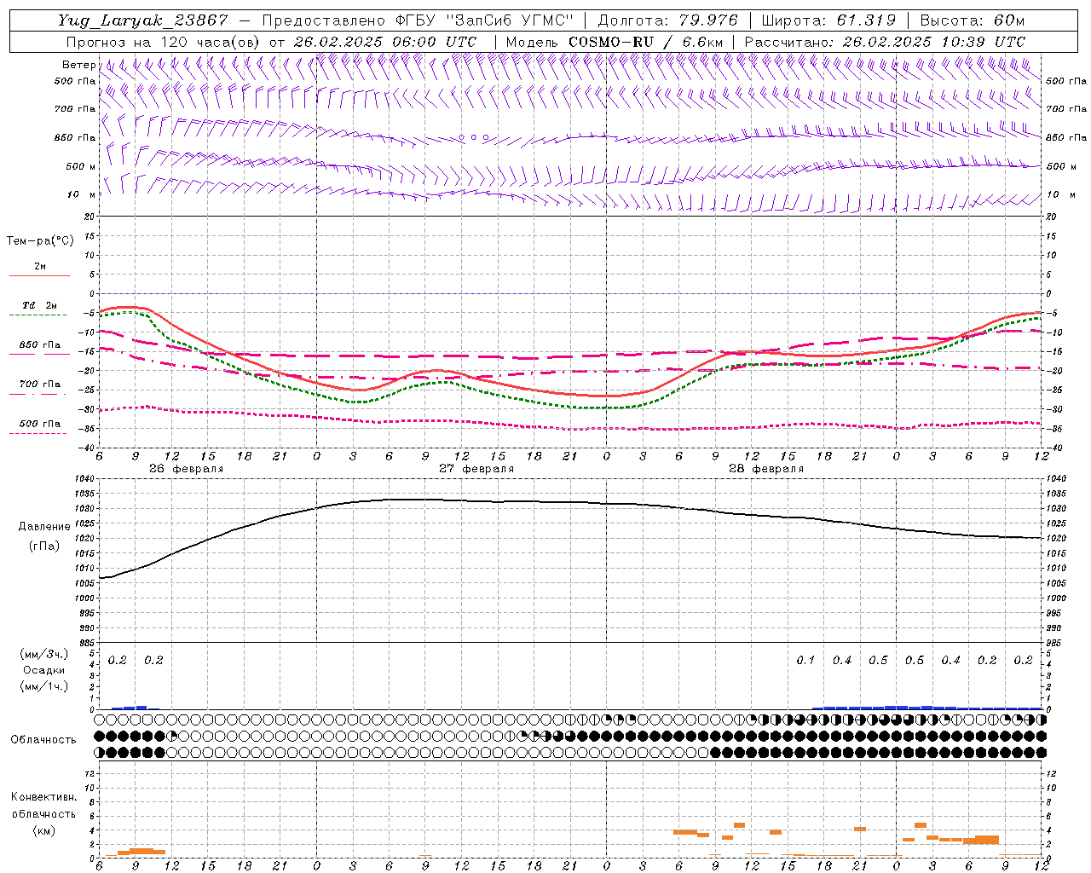Click the 28 февраля date label
The image size is (1091, 873).
coord(766,469)
